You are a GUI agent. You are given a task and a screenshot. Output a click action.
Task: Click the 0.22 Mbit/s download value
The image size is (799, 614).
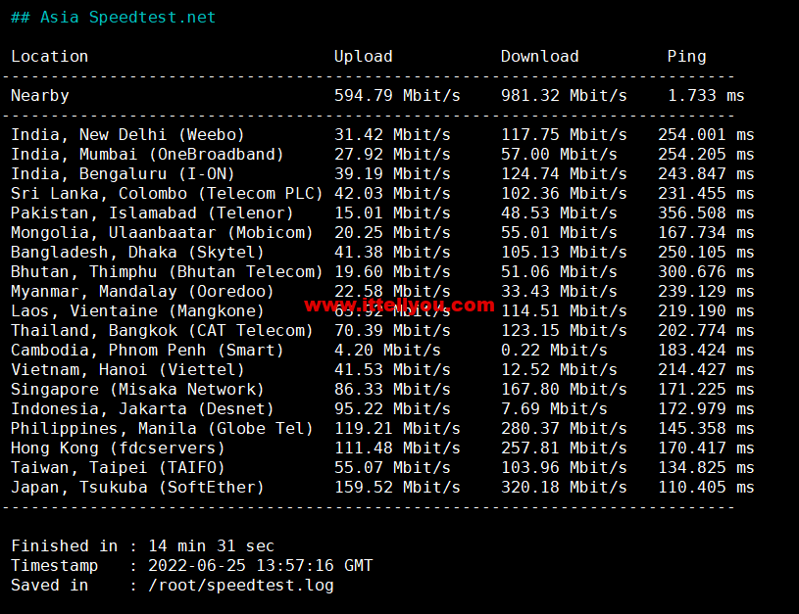click(554, 351)
